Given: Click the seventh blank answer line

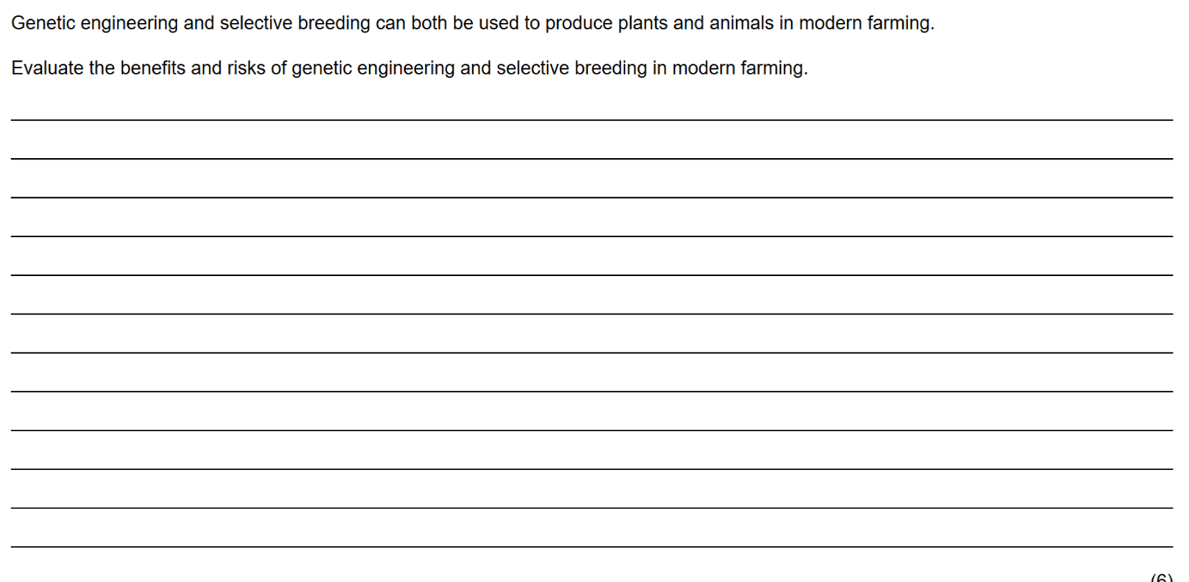Looking at the screenshot, I should coord(592,352).
